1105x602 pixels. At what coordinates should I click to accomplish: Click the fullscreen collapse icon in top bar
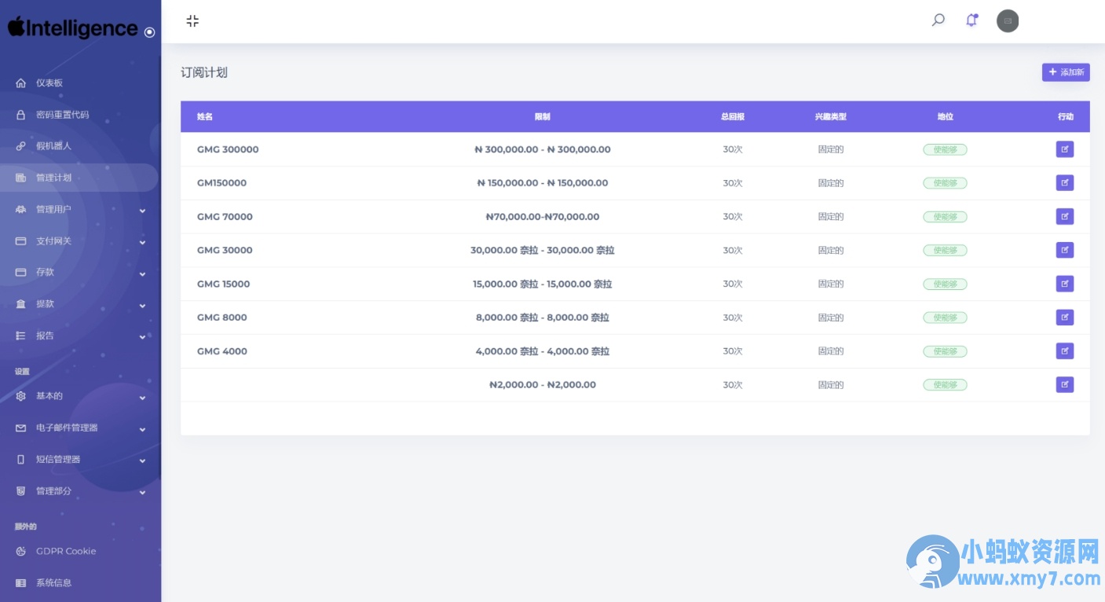pos(192,21)
